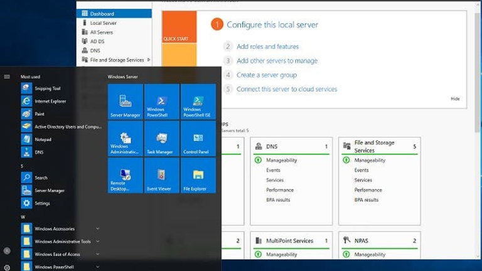
Task: Open the Remote Desktop tile
Action: pyautogui.click(x=126, y=176)
